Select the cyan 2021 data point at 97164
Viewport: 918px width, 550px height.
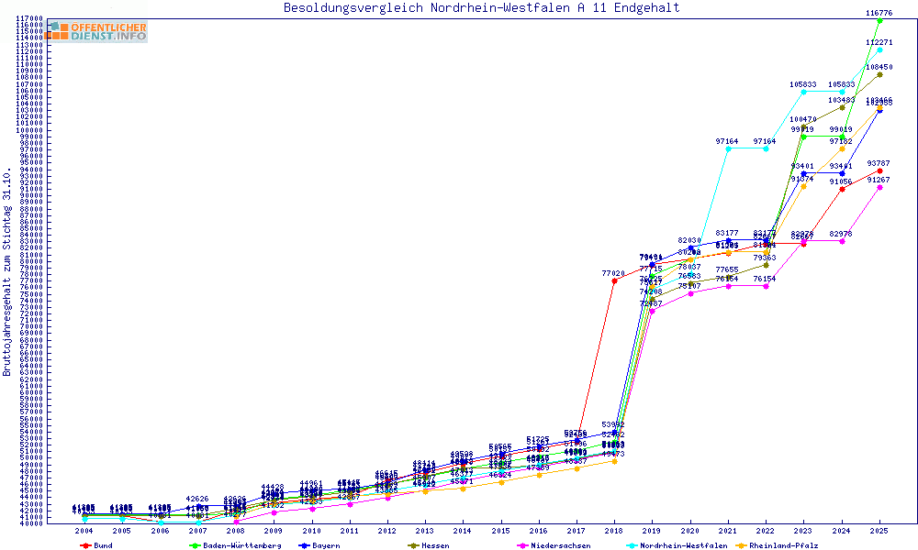pos(728,148)
